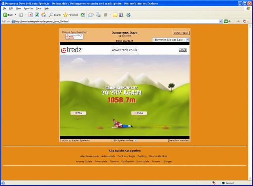This screenshot has width=253, height=186.
Task: Open Favorites from the toolbar star
Action: point(70,15)
